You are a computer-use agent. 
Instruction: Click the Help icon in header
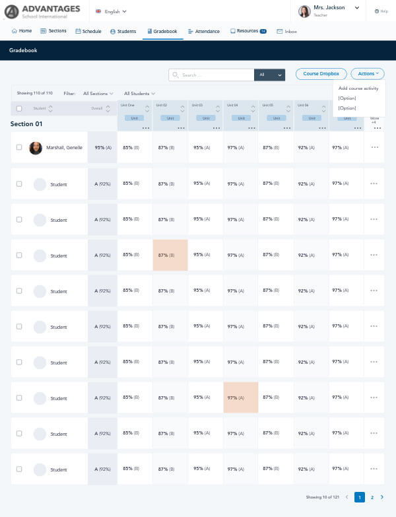[x=377, y=11]
